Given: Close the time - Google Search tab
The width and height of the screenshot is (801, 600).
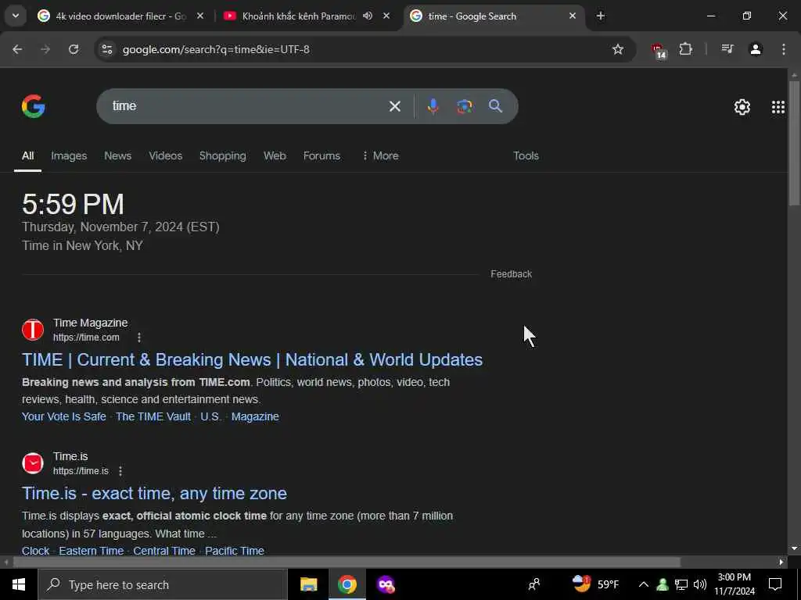Looking at the screenshot, I should pyautogui.click(x=572, y=16).
